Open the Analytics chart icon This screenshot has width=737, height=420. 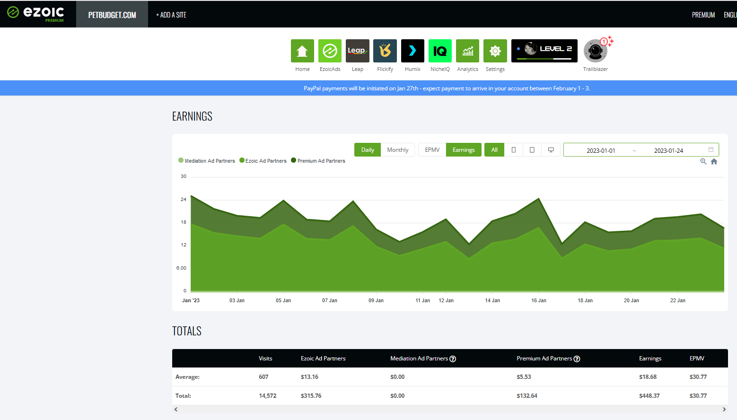pyautogui.click(x=467, y=51)
